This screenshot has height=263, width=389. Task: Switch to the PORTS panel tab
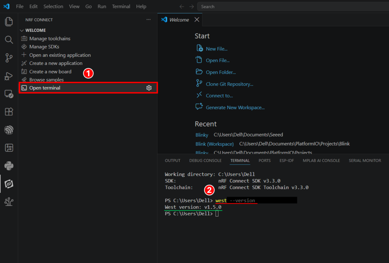point(264,161)
